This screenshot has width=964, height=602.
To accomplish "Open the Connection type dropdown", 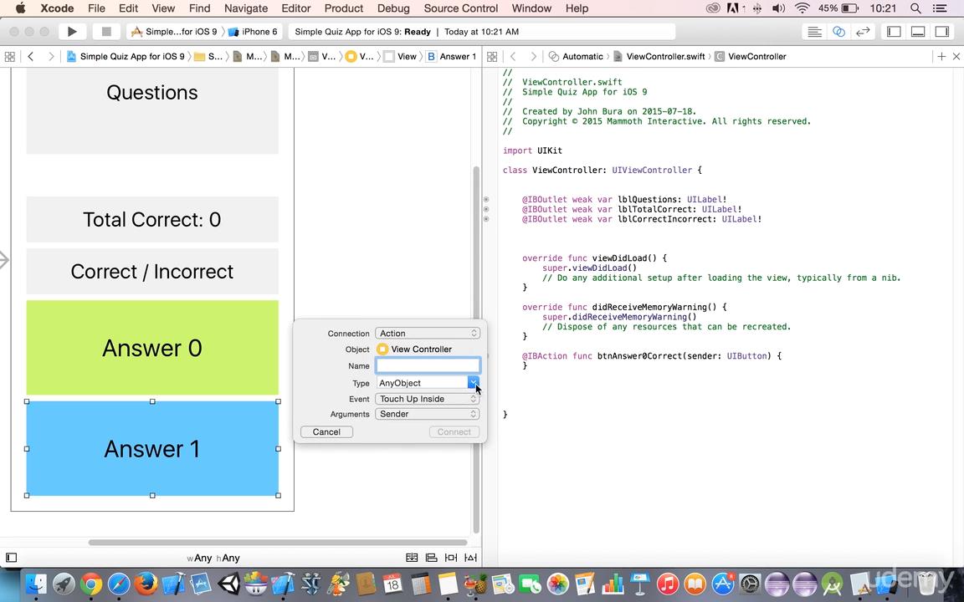I will tap(428, 333).
